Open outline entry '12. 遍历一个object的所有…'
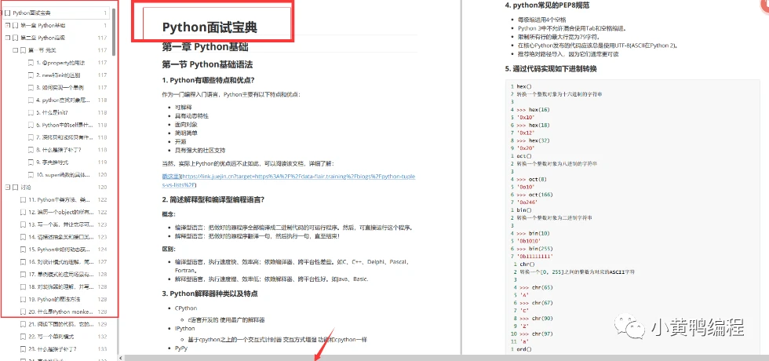769x361 pixels. (x=60, y=213)
